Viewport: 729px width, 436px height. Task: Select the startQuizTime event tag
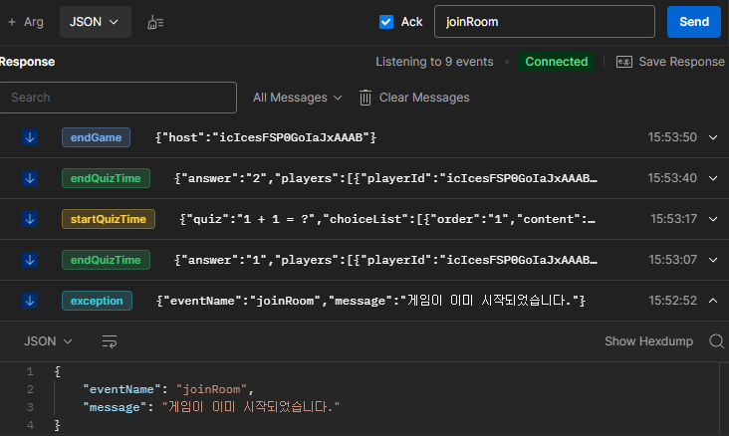(x=109, y=219)
